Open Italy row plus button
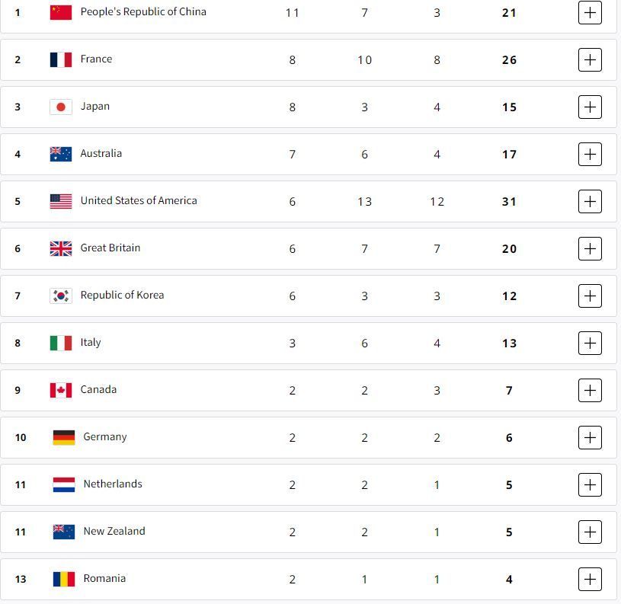621x604 pixels. point(590,343)
